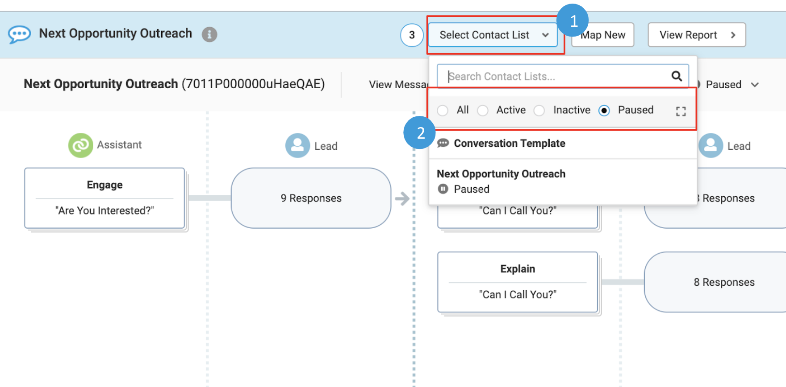Expand the Paused status dropdown chevron

755,85
